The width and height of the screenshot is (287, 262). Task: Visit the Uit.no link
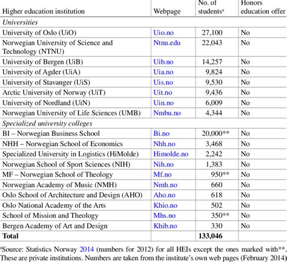coord(163,92)
